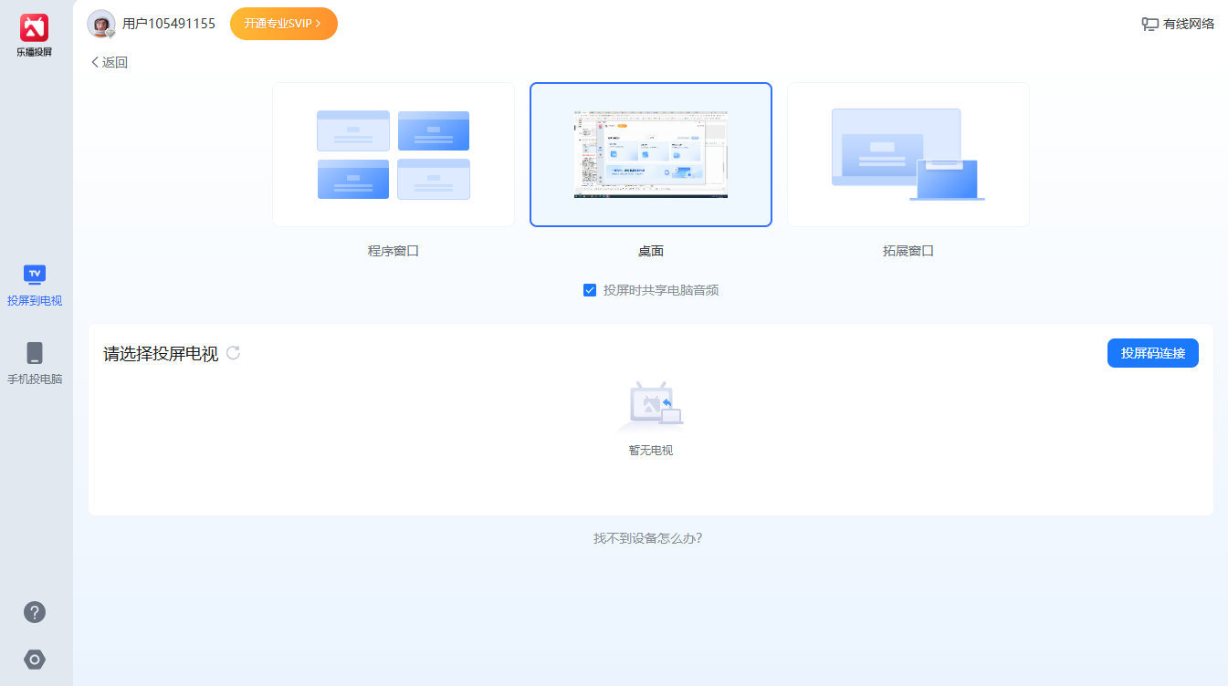Click the 用户105491155 username text
This screenshot has height=686, width=1228.
tap(169, 24)
